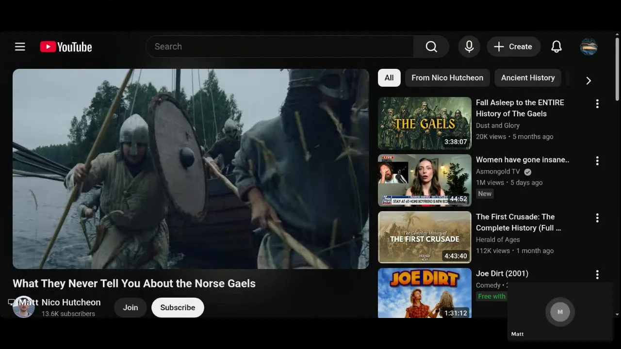Open Women have gone insane thumbnail

click(425, 180)
